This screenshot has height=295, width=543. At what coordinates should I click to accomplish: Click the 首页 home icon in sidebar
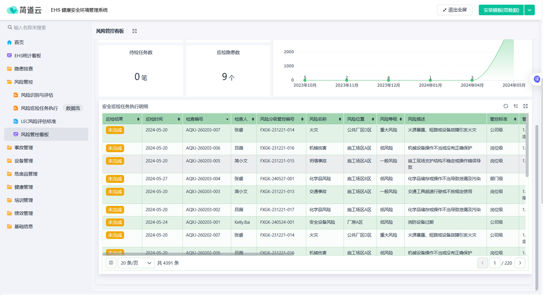point(10,43)
